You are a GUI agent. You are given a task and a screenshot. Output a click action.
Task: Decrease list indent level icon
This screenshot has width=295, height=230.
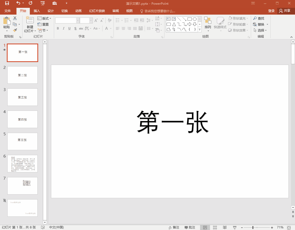click(136, 20)
